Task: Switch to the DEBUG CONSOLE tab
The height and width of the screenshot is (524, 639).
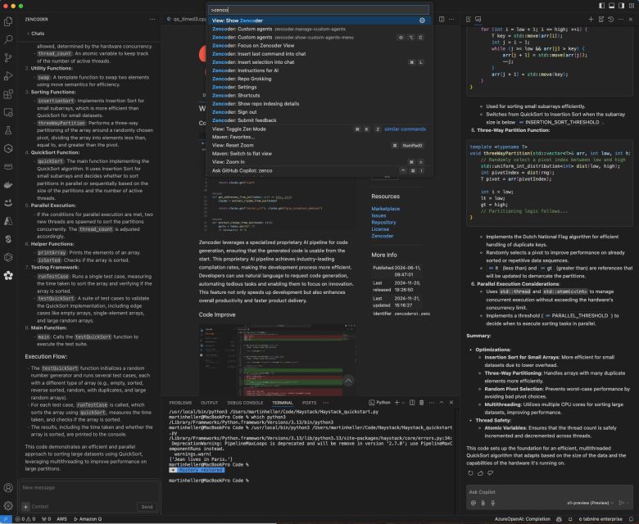Action: 246,403
